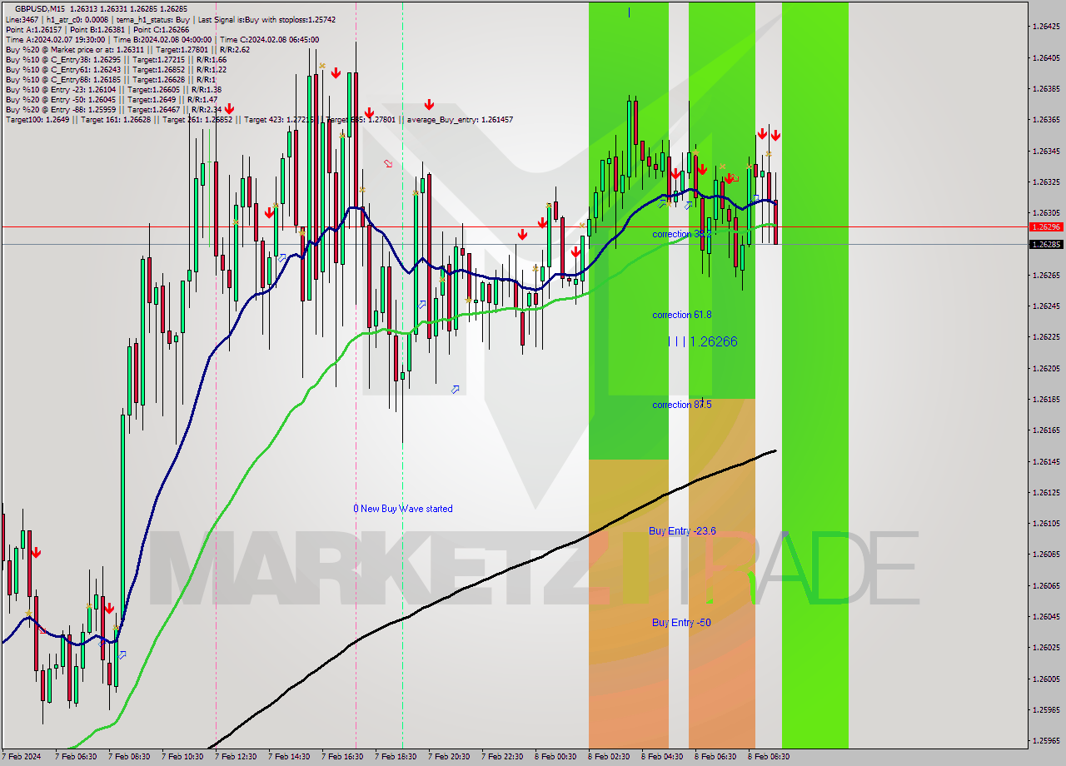Click the 1.26025 price axis value
Image resolution: width=1066 pixels, height=766 pixels.
[1046, 647]
